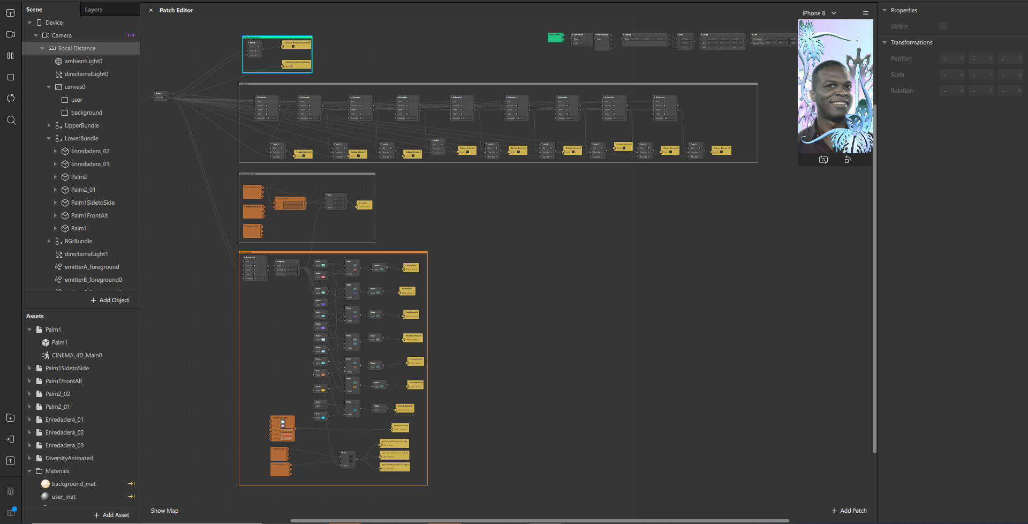Click the video source camera icon
1028x524 pixels.
point(10,34)
